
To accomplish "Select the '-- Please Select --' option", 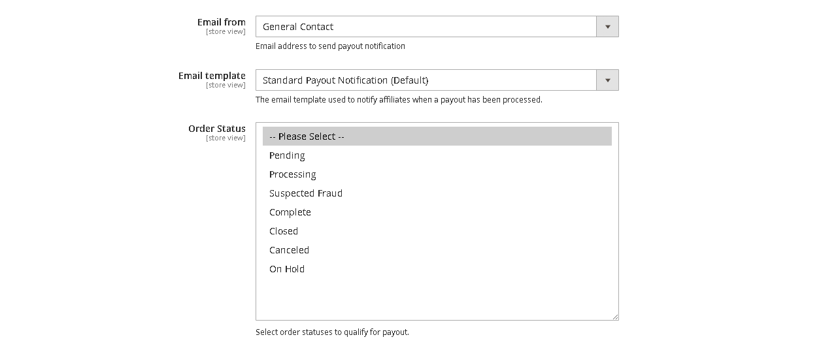I will 437,136.
